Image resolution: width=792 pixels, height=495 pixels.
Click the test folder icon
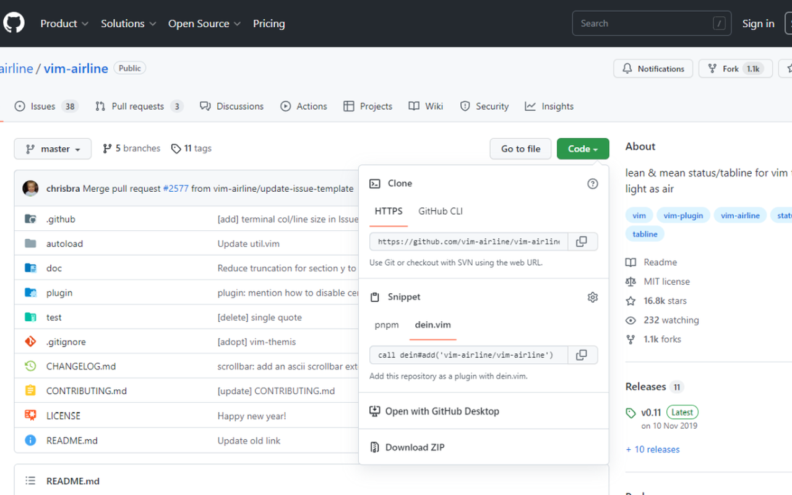tap(30, 317)
